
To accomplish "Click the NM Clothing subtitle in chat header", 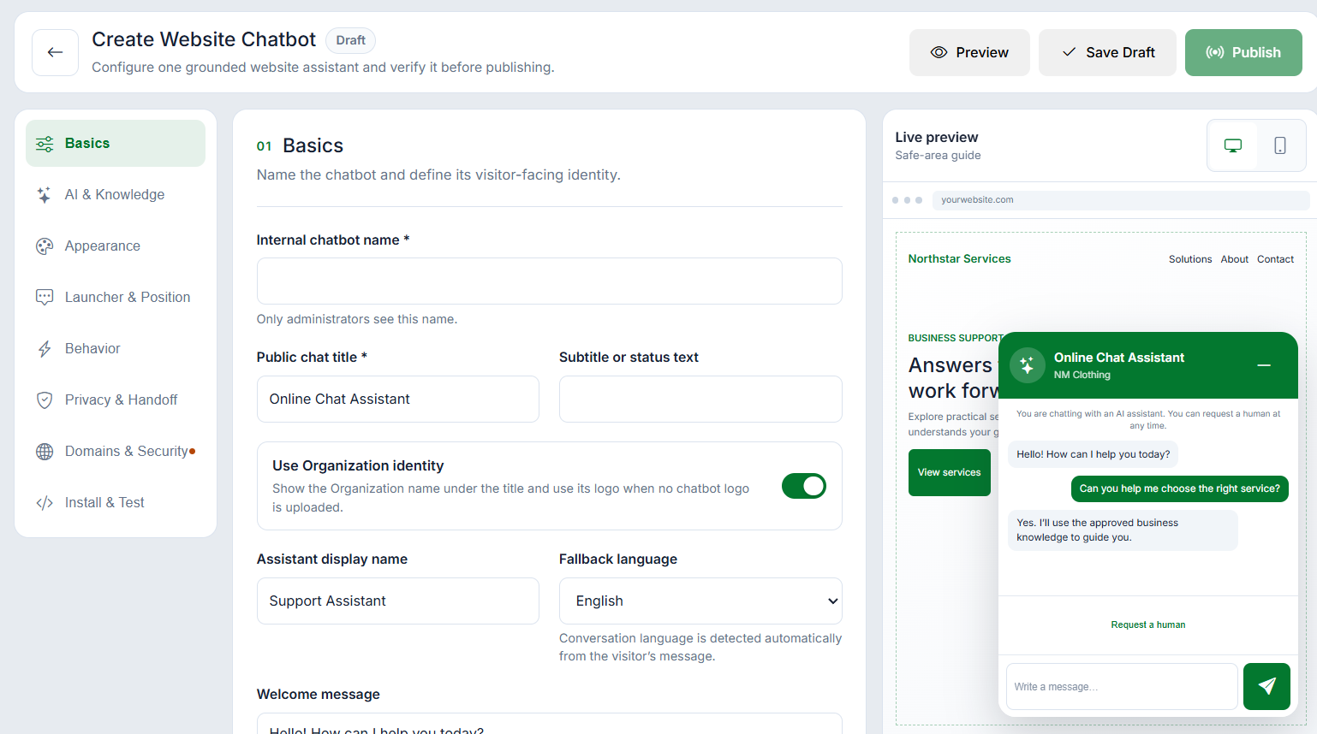I will click(x=1082, y=375).
